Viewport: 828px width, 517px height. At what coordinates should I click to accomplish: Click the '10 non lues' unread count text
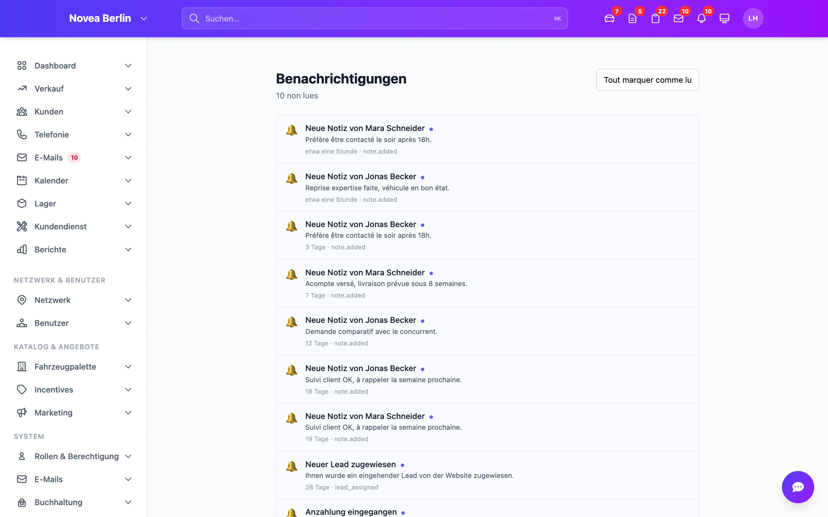pyautogui.click(x=297, y=96)
